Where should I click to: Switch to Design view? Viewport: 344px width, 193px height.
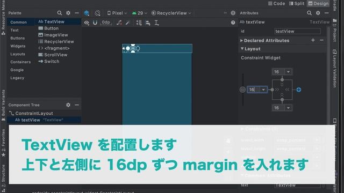pyautogui.click(x=318, y=4)
